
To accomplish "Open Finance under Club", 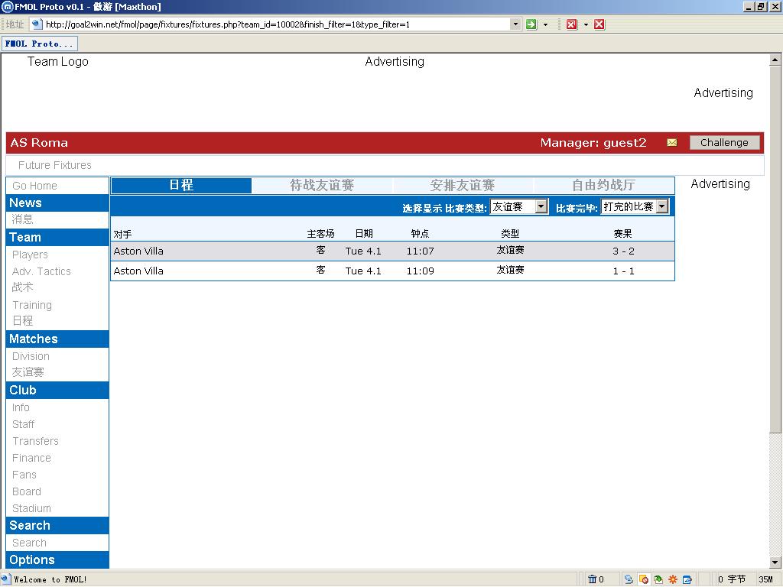I will pyautogui.click(x=31, y=459).
